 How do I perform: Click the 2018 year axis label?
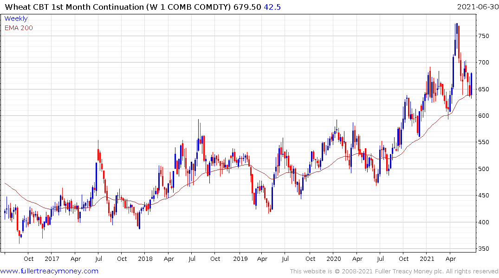click(x=145, y=259)
